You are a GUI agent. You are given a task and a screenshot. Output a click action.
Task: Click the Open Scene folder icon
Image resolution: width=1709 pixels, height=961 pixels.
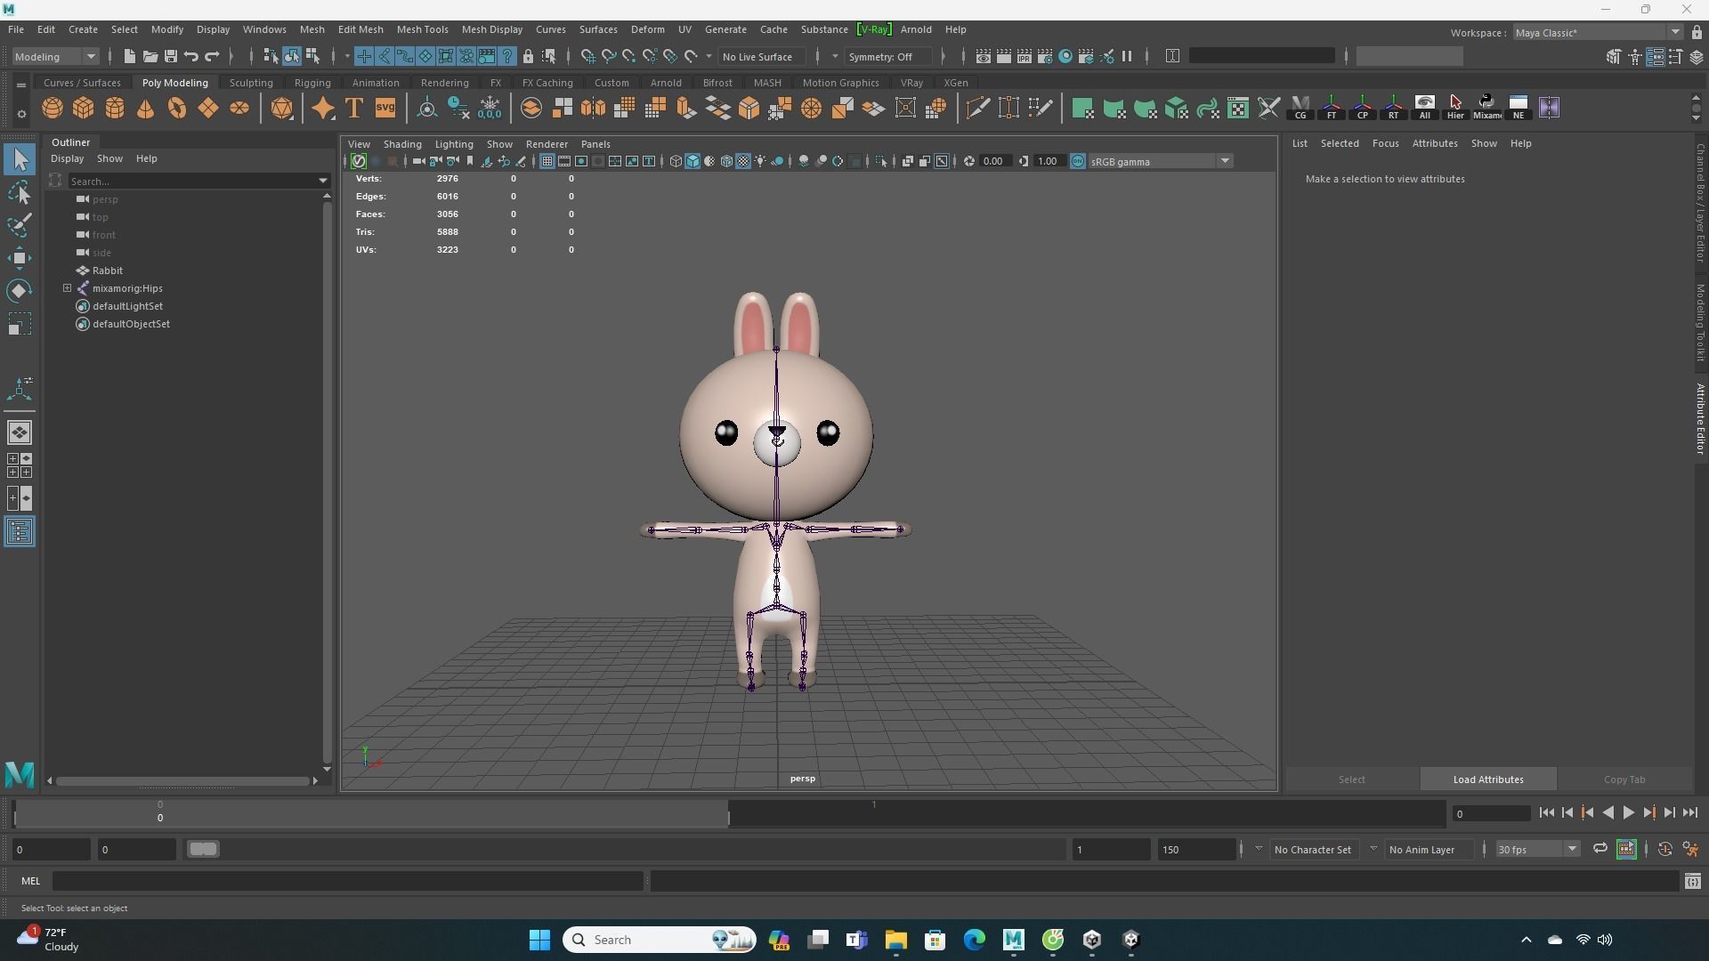coord(150,56)
